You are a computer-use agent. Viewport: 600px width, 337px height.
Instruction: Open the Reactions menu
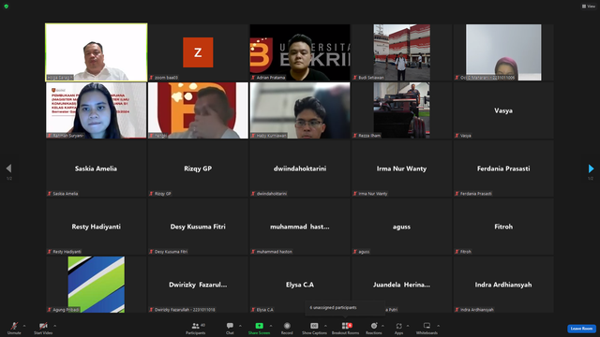point(374,328)
